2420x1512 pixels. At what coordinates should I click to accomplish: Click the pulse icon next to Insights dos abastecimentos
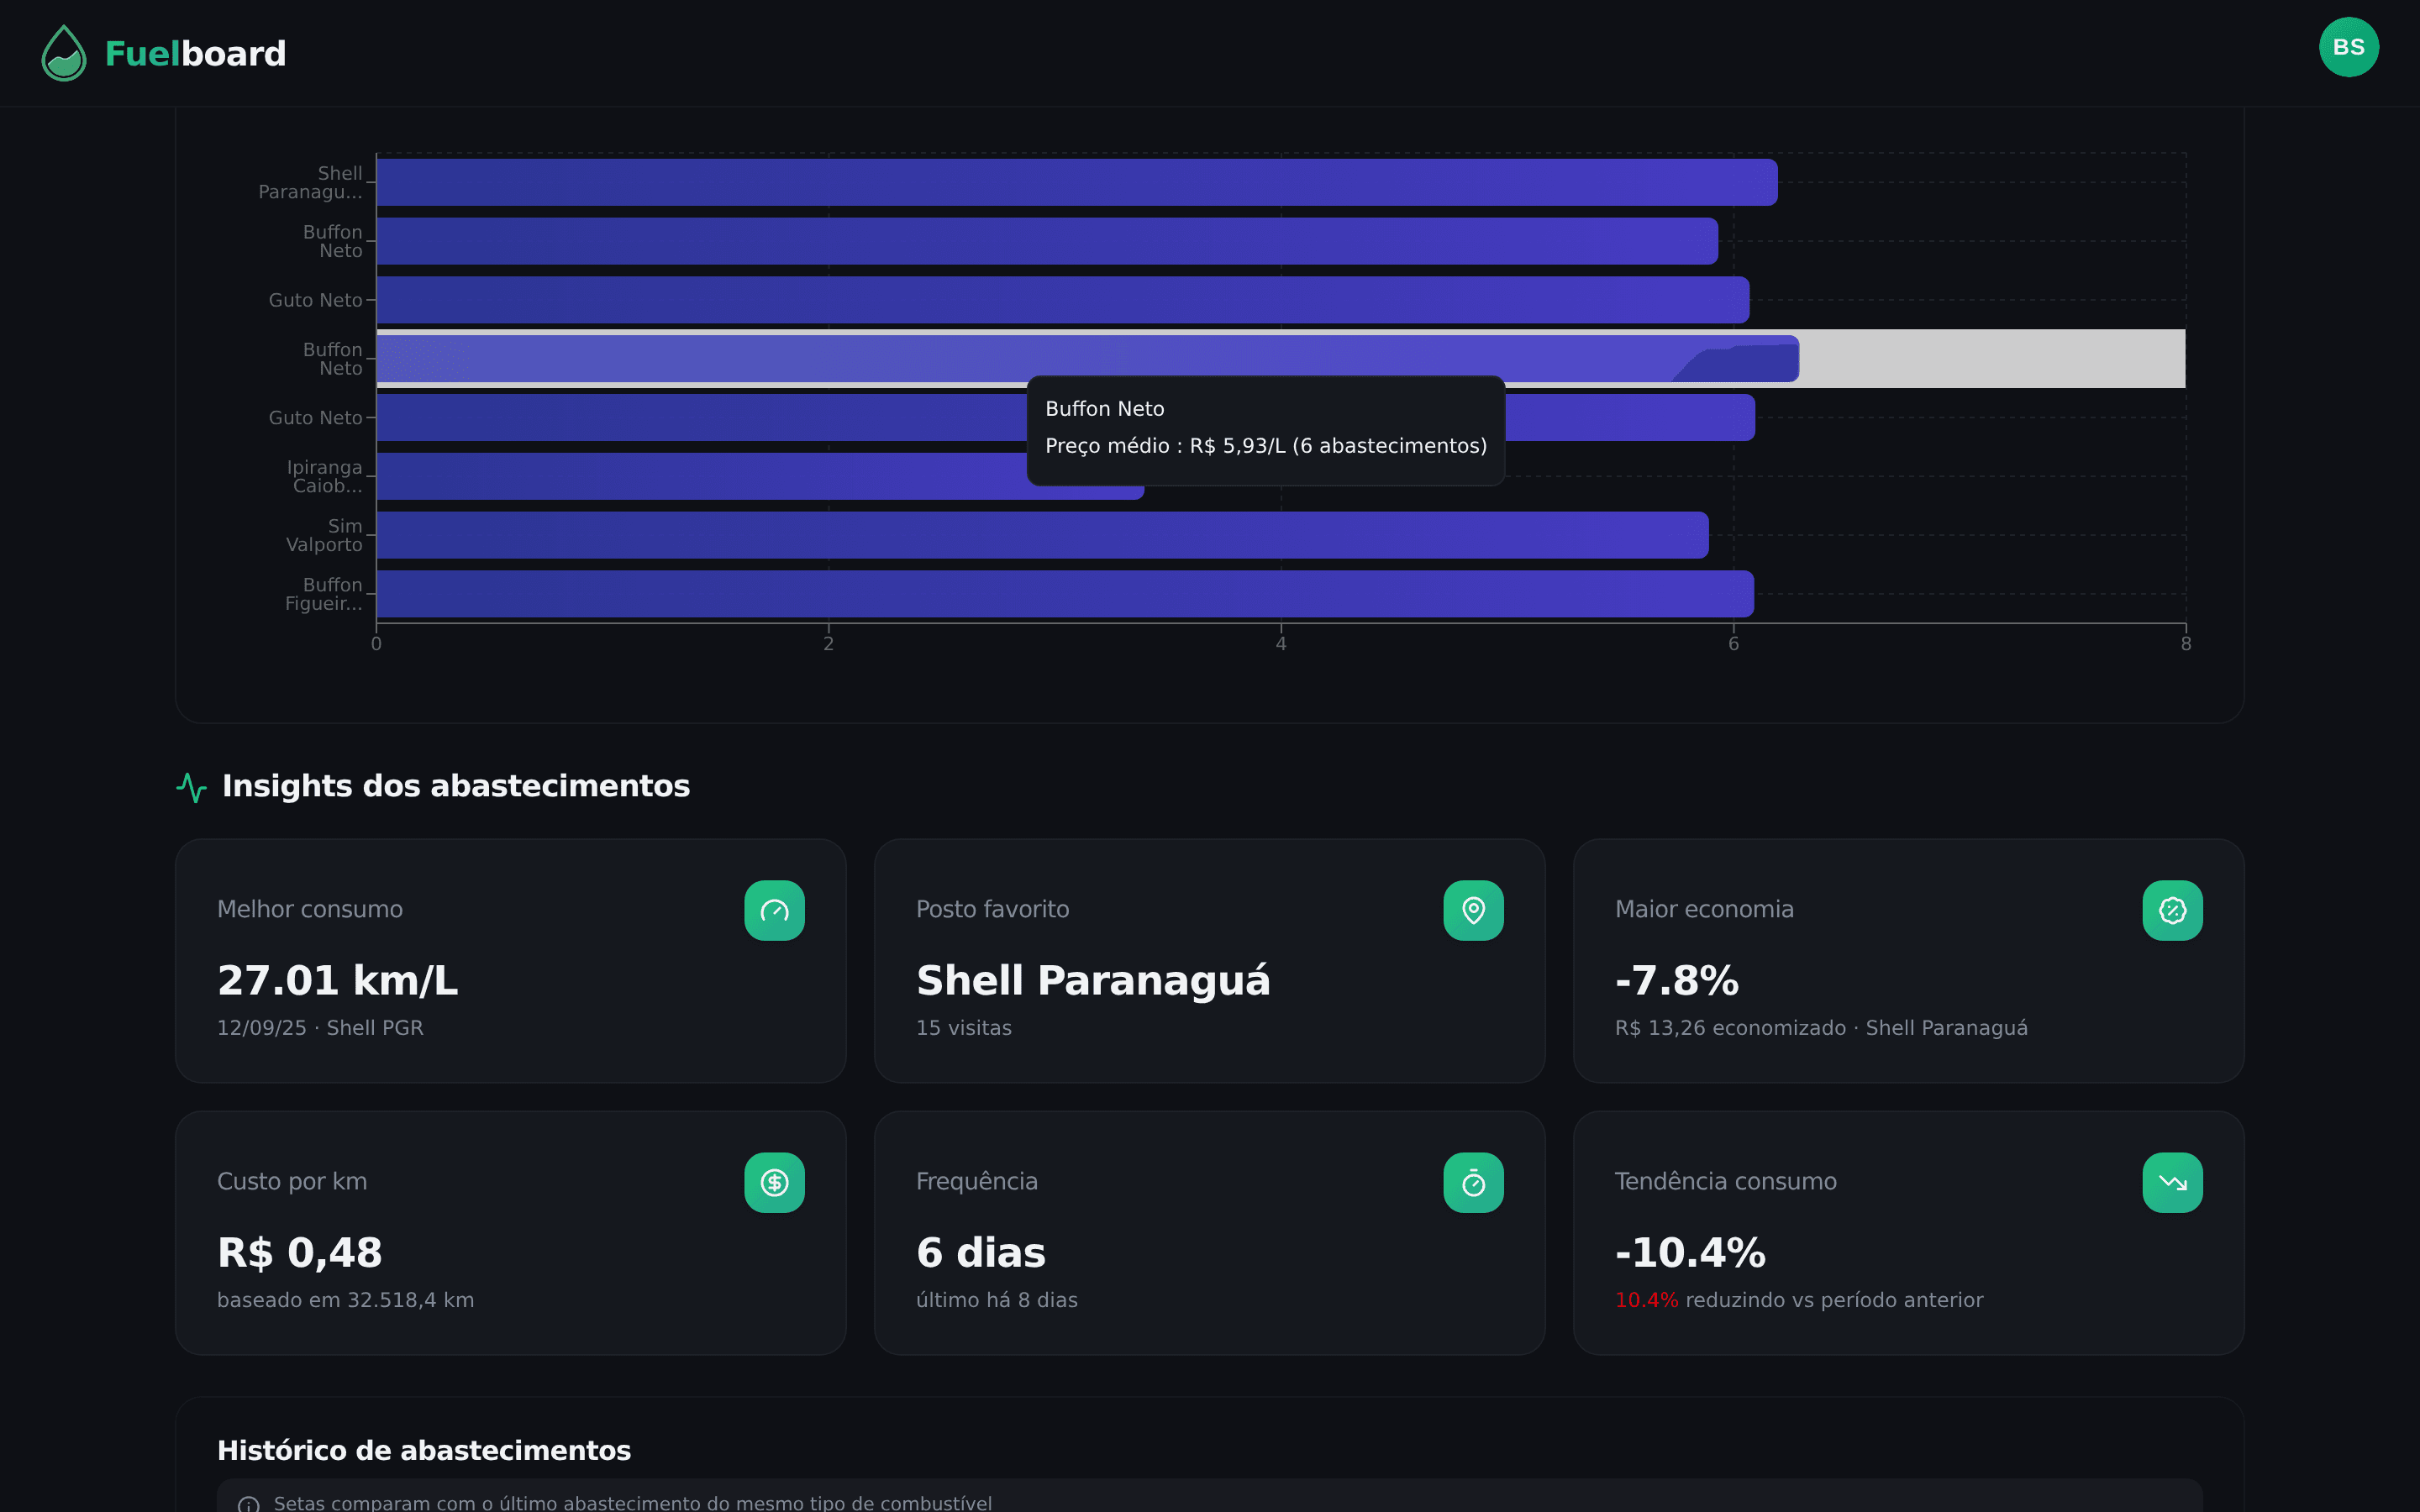pos(192,787)
